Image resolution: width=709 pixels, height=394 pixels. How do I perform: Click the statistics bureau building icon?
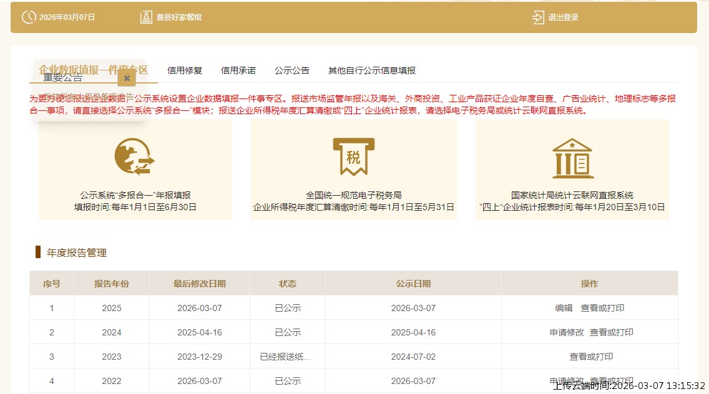pyautogui.click(x=573, y=156)
